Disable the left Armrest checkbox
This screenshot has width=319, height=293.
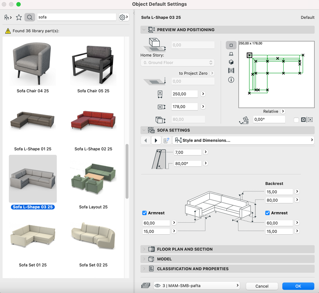coord(145,213)
